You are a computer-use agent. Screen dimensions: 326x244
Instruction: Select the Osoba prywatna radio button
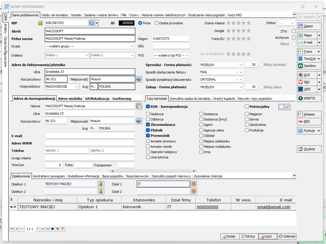click(x=156, y=23)
